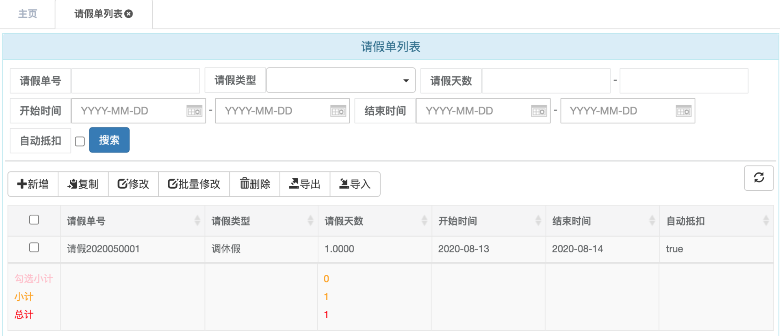Viewport: 780px width, 336px height.
Task: Click the 勾选小计 value 0
Action: [x=326, y=279]
